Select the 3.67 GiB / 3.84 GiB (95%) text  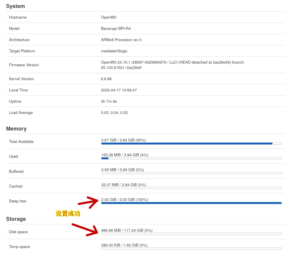(x=123, y=140)
